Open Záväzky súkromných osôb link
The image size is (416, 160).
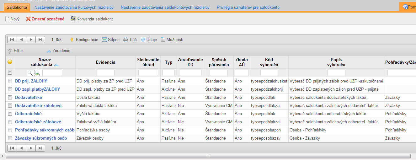click(x=41, y=138)
